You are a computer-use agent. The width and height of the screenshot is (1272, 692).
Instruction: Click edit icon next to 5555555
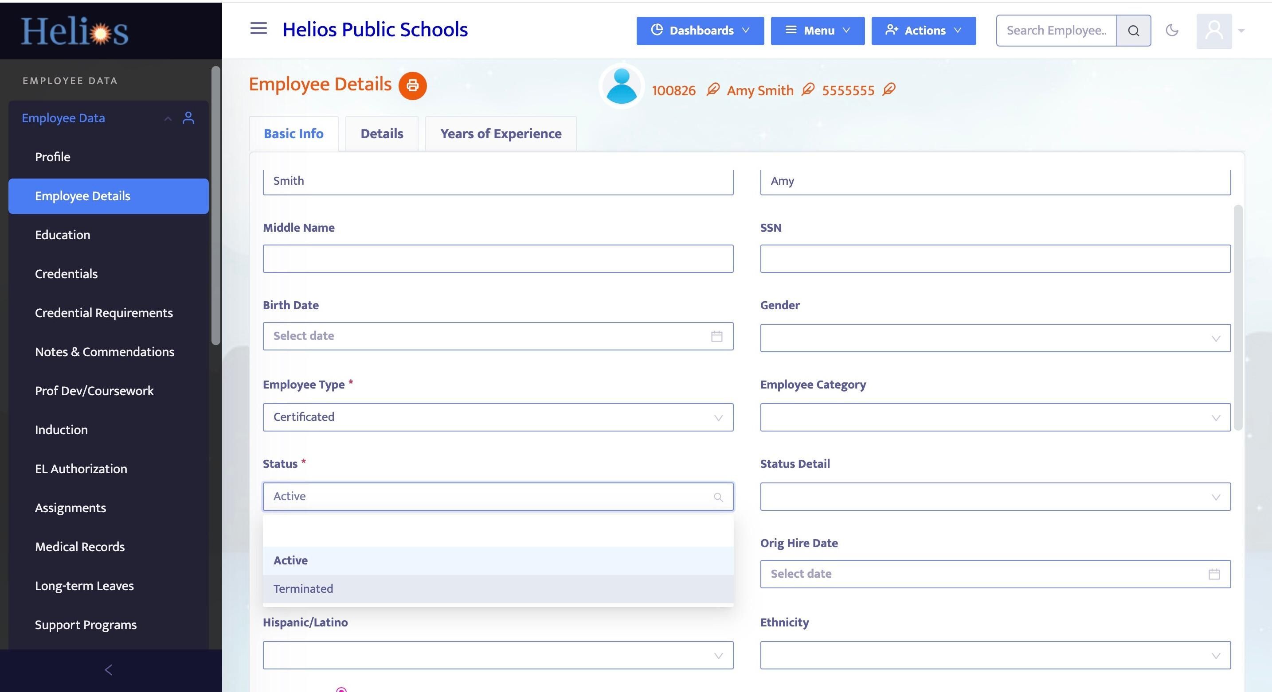coord(889,89)
